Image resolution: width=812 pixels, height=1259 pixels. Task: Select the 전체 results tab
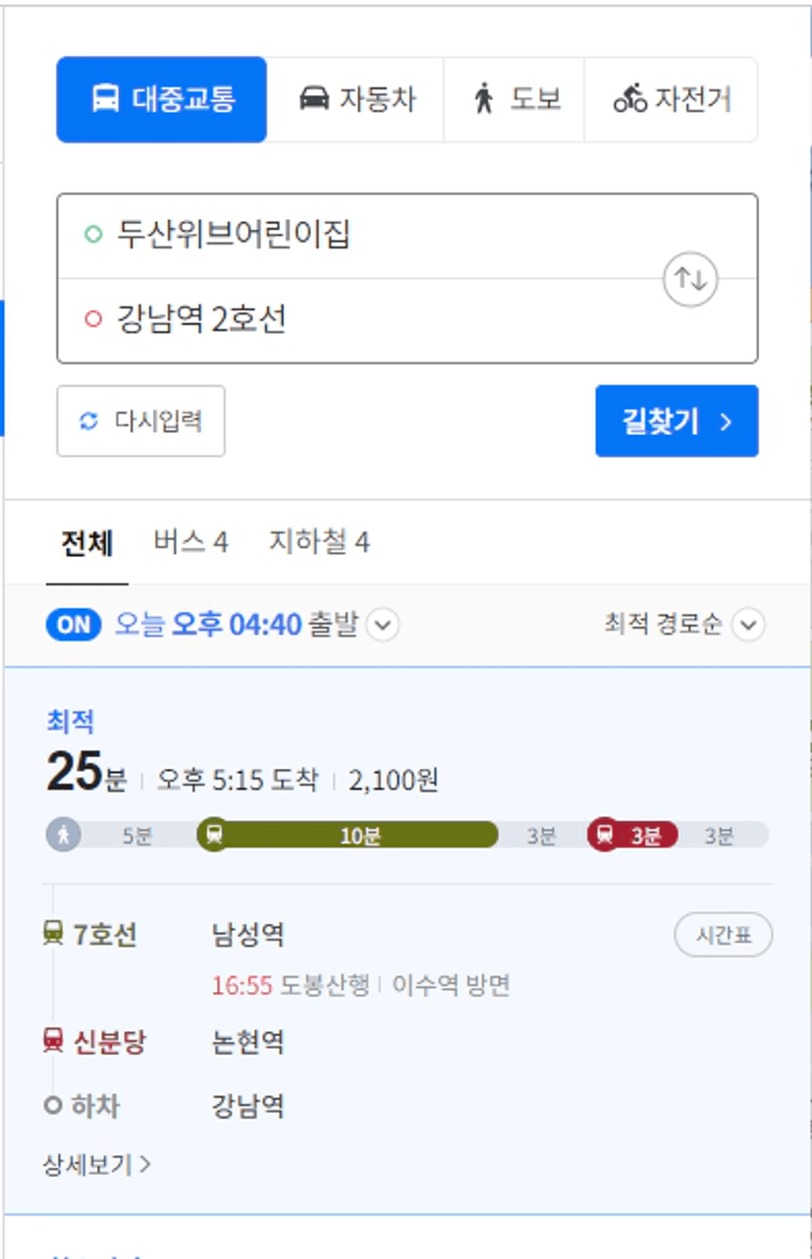pyautogui.click(x=87, y=542)
